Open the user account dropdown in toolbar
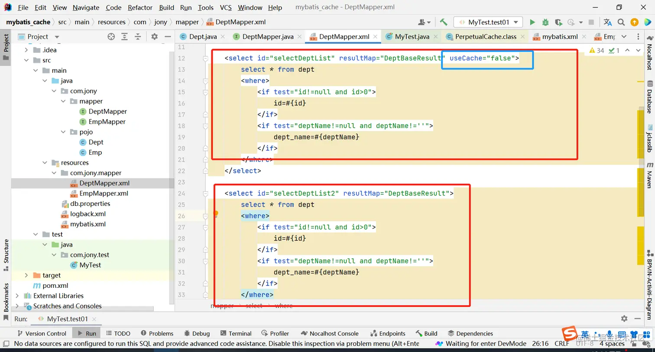Viewport: 655px width, 352px height. (424, 22)
